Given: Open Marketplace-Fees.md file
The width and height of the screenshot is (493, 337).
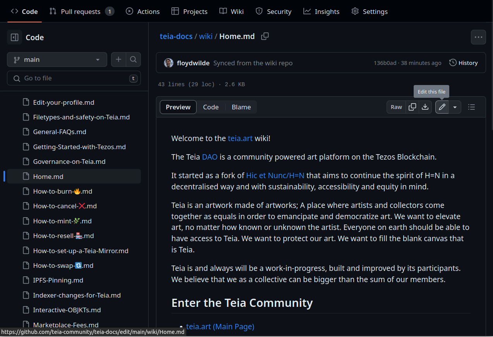Looking at the screenshot, I should tap(74, 325).
